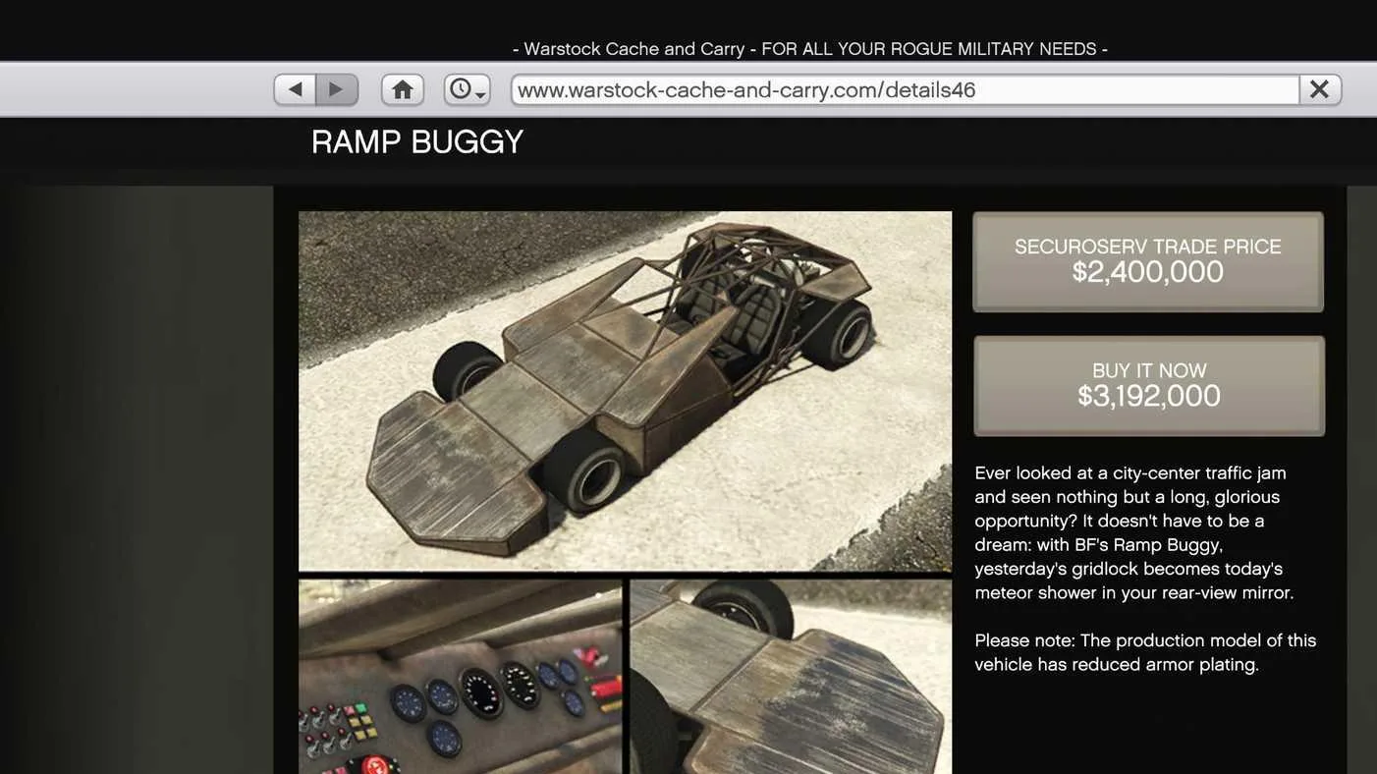Image resolution: width=1377 pixels, height=774 pixels.
Task: Open the browsing history clock dropdown
Action: [x=467, y=89]
